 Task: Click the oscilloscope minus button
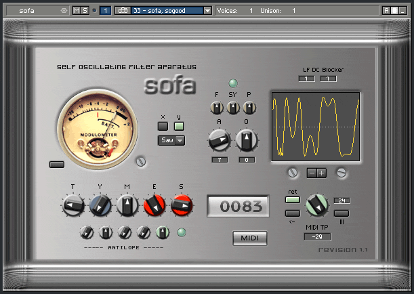312,173
